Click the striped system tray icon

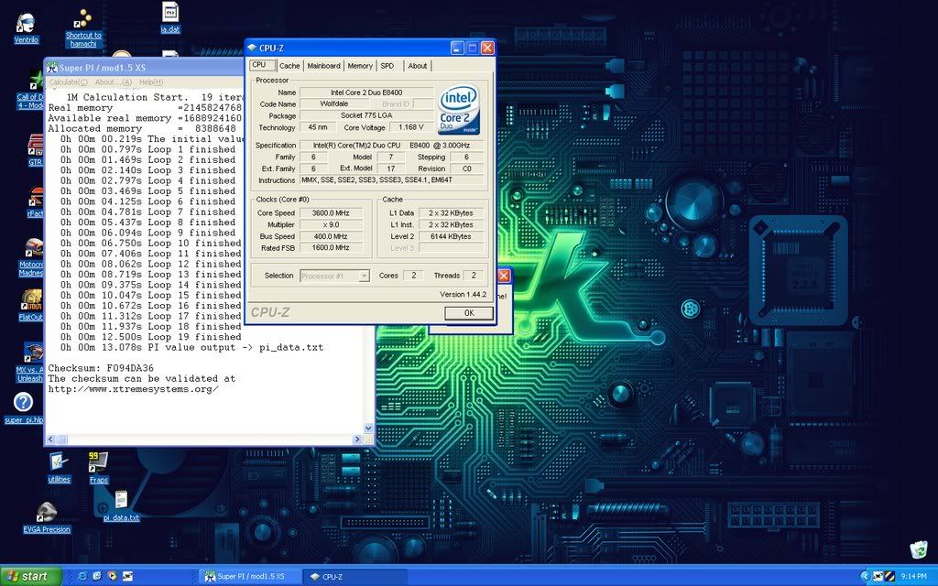pyautogui.click(x=890, y=577)
